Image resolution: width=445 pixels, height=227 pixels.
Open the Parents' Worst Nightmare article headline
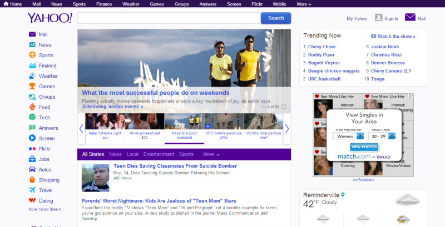[159, 201]
